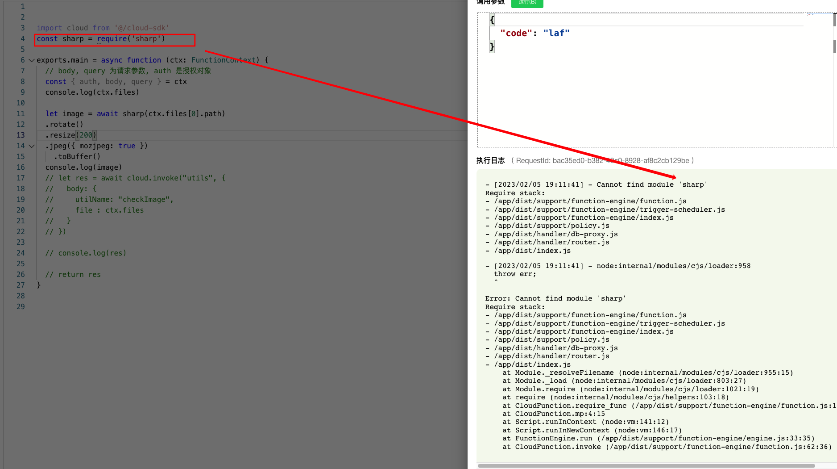
Task: Select the 执行日志 log section header
Action: 491,160
